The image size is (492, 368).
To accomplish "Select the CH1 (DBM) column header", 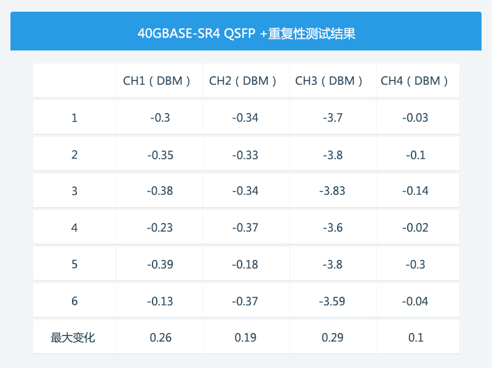I will pos(160,80).
